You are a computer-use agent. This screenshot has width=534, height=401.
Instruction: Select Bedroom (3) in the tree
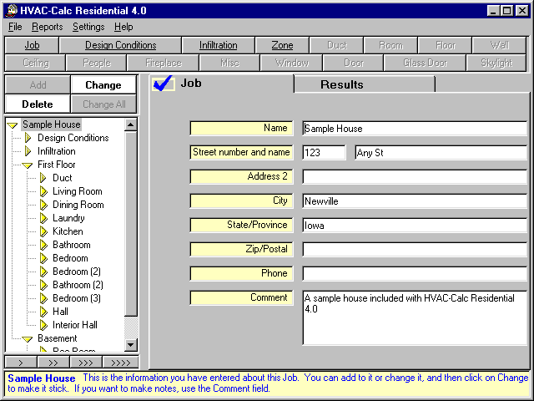(77, 298)
